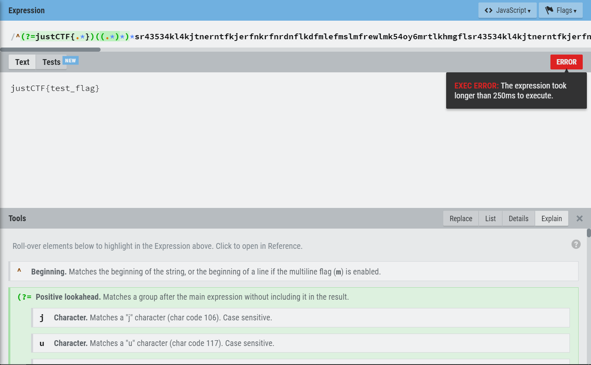Click the Tools panel header title
This screenshot has height=365, width=591.
coord(17,219)
